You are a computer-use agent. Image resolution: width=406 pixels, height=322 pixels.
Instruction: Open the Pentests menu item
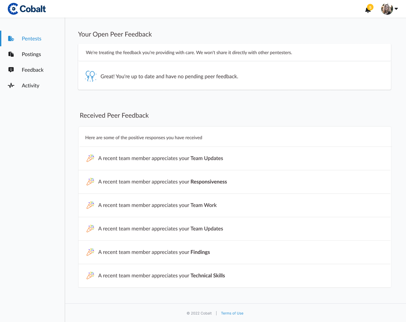point(31,39)
